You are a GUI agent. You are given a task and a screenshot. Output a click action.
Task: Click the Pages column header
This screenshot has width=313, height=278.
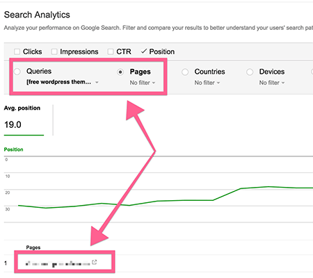click(33, 247)
